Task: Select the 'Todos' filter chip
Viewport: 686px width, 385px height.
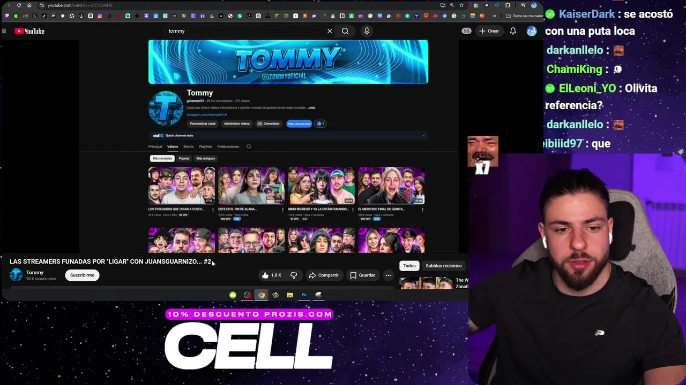Action: (409, 266)
